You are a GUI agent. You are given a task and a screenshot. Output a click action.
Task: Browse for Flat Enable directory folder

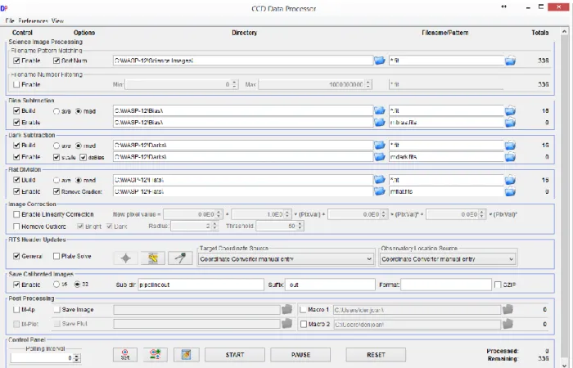[380, 191]
